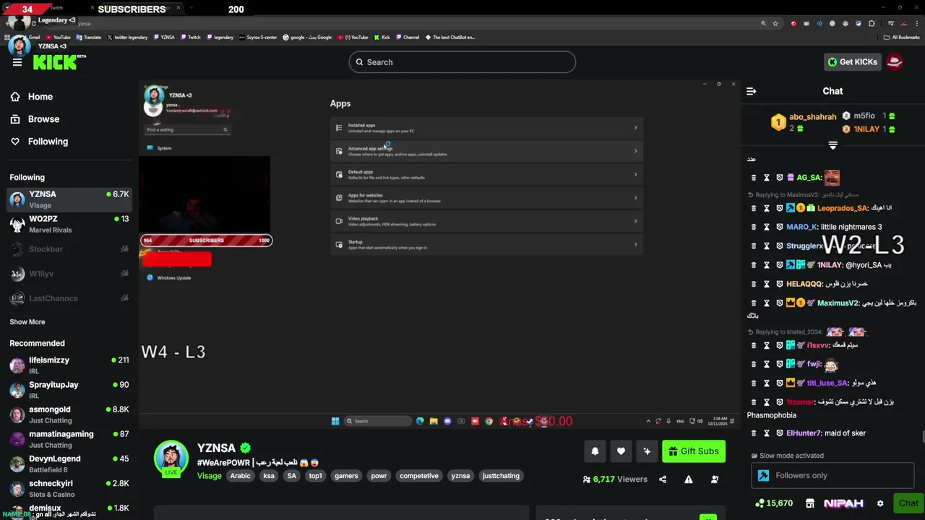Click the top1 tag
The width and height of the screenshot is (925, 520).
(315, 476)
